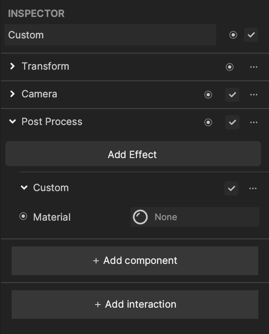Click the Add Effect button

[x=133, y=154]
